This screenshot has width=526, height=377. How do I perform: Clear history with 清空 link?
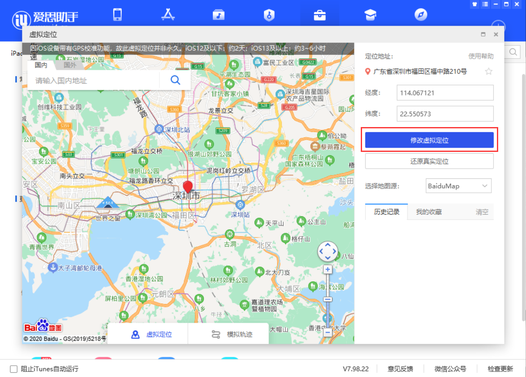[x=482, y=212]
